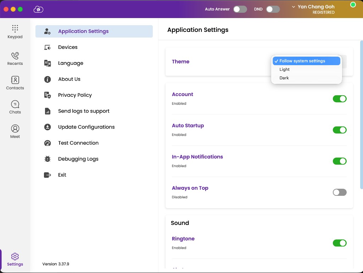Open the Chats bubble icon
363x273 pixels.
(x=15, y=104)
